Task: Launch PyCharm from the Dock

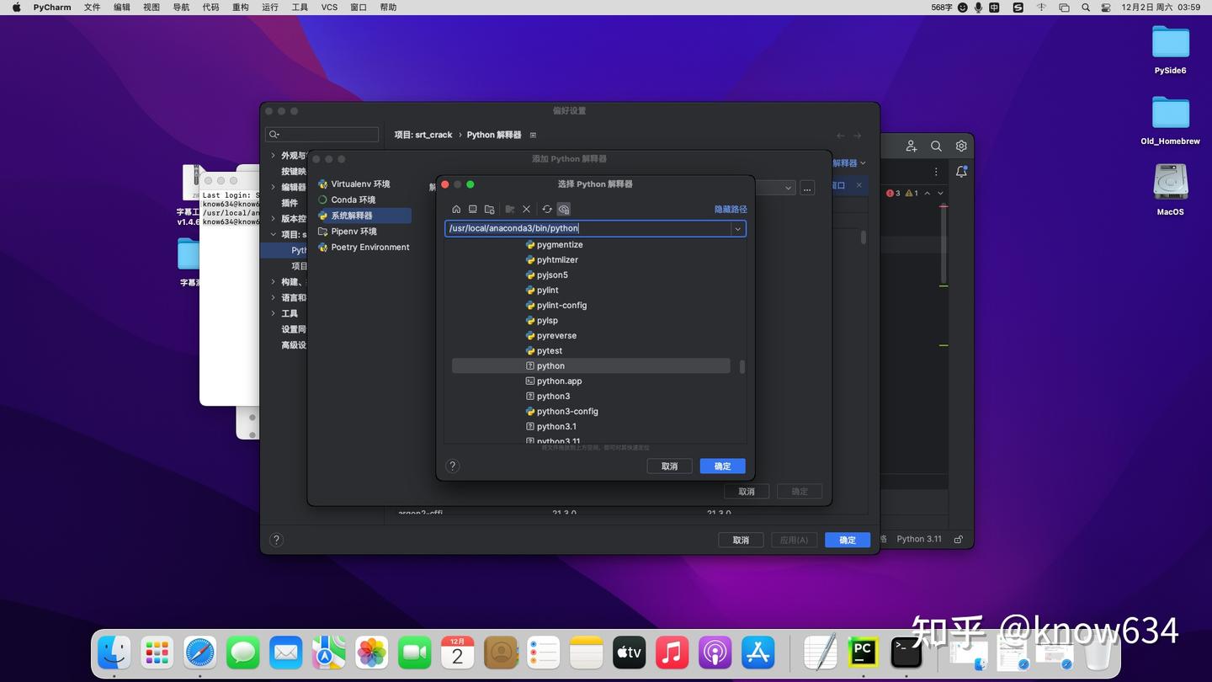Action: point(861,652)
